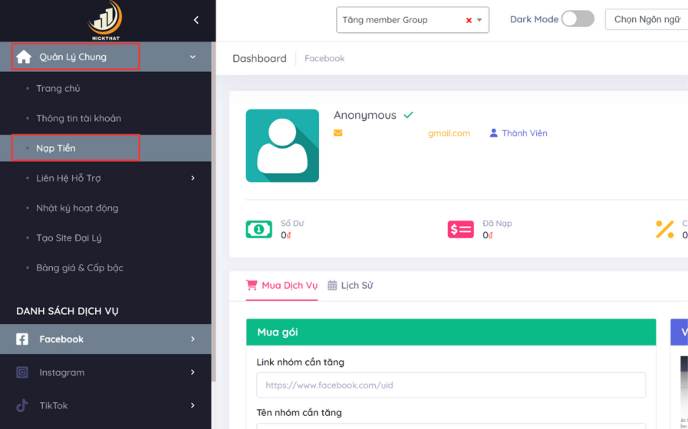The width and height of the screenshot is (688, 429).
Task: Switch to the Mua Dịch Vụ tab
Action: (x=281, y=286)
